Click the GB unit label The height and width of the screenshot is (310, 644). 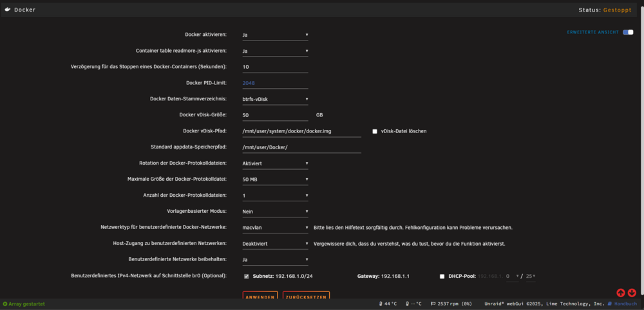pos(319,115)
